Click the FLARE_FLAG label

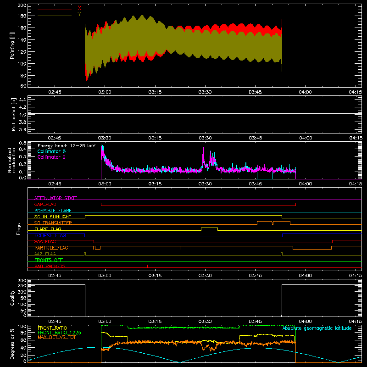[48, 229]
